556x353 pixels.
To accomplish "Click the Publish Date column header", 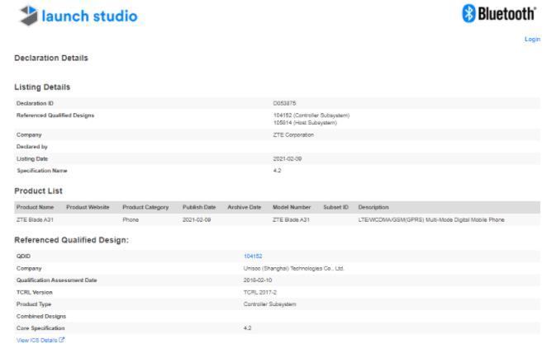I will pyautogui.click(x=199, y=207).
